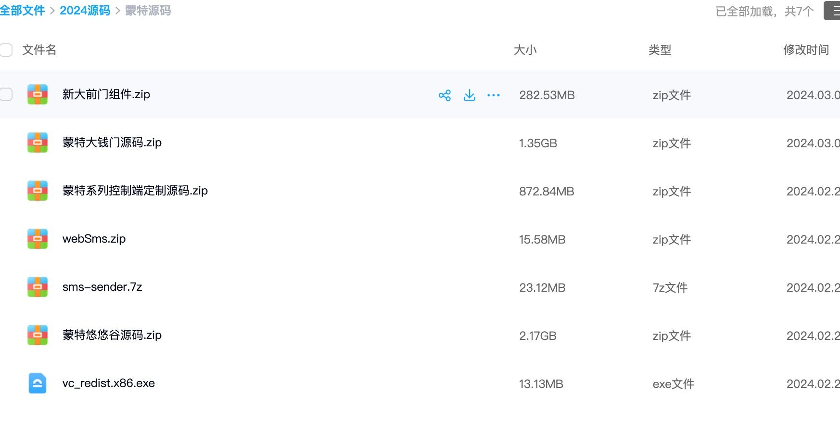The width and height of the screenshot is (840, 440).
Task: Click zip icon of 蒙特悠悠谷源码.zip
Action: [x=38, y=335]
